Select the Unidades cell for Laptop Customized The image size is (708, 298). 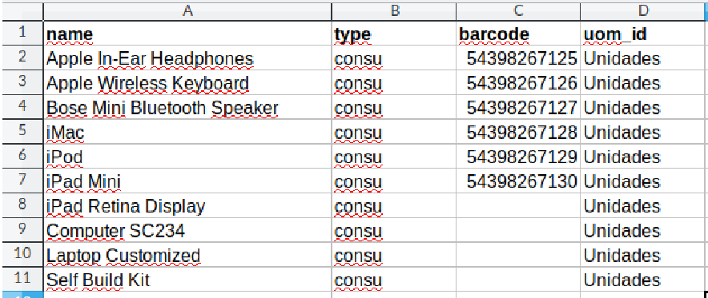pos(643,255)
